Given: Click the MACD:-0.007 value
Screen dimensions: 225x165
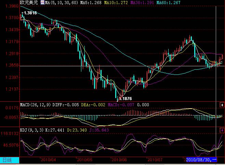Looking at the screenshot, I should point(121,105).
